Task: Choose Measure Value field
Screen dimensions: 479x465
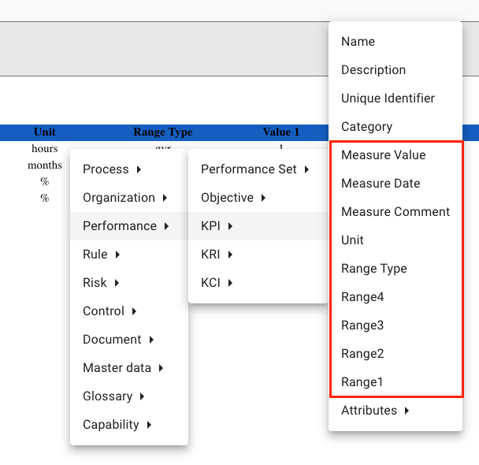Action: click(395, 155)
